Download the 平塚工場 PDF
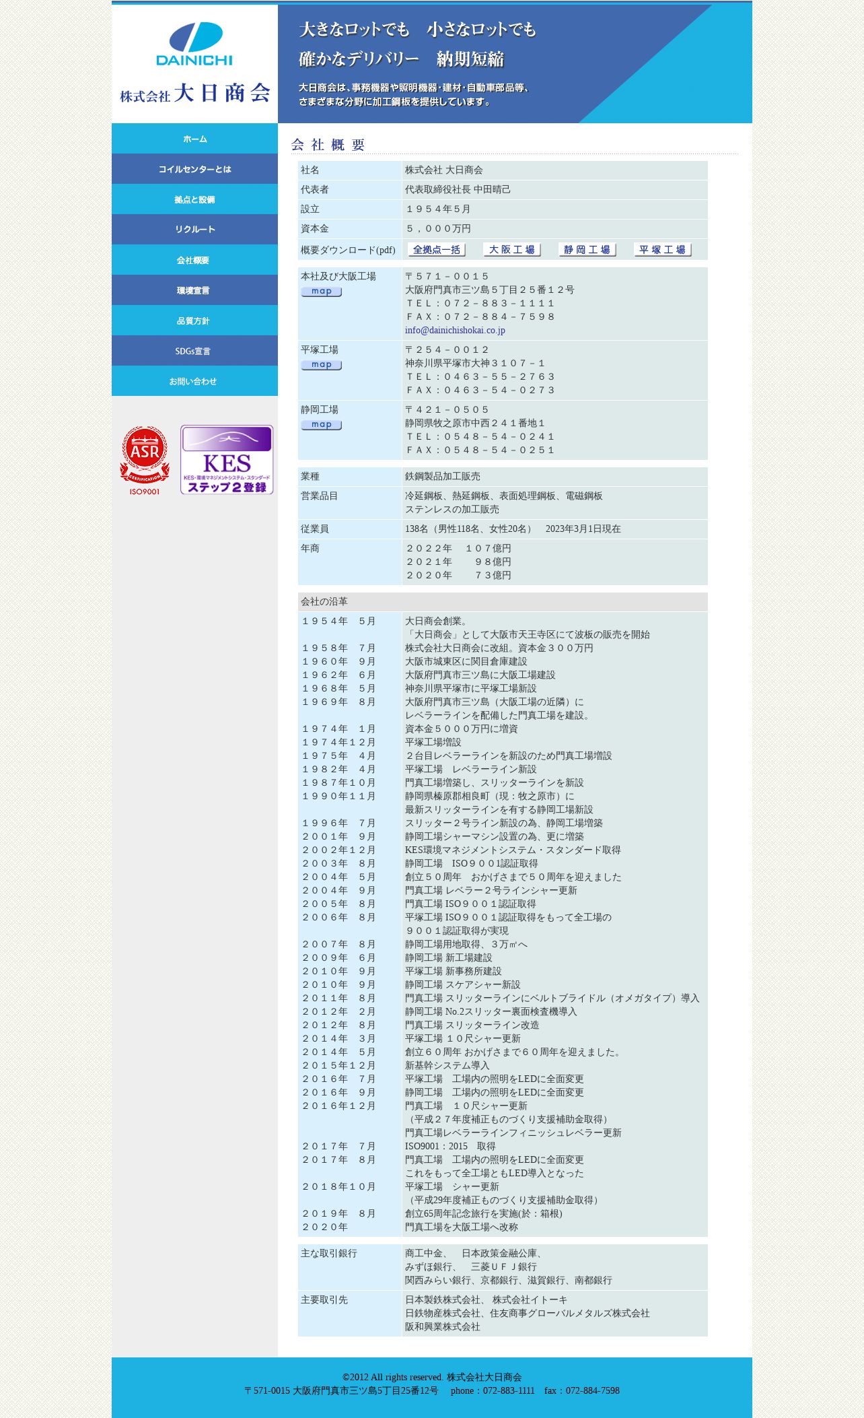The height and width of the screenshot is (1418, 864). pos(663,250)
